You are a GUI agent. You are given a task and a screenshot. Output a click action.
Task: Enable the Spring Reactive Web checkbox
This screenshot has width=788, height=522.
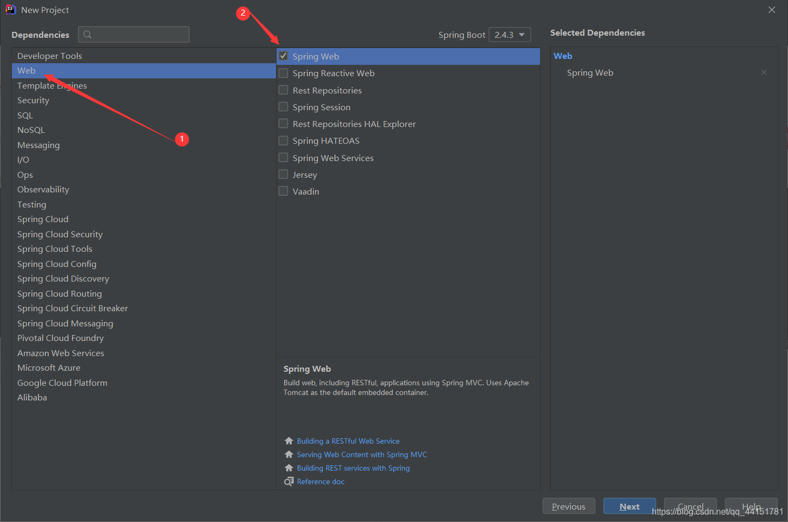(x=283, y=73)
